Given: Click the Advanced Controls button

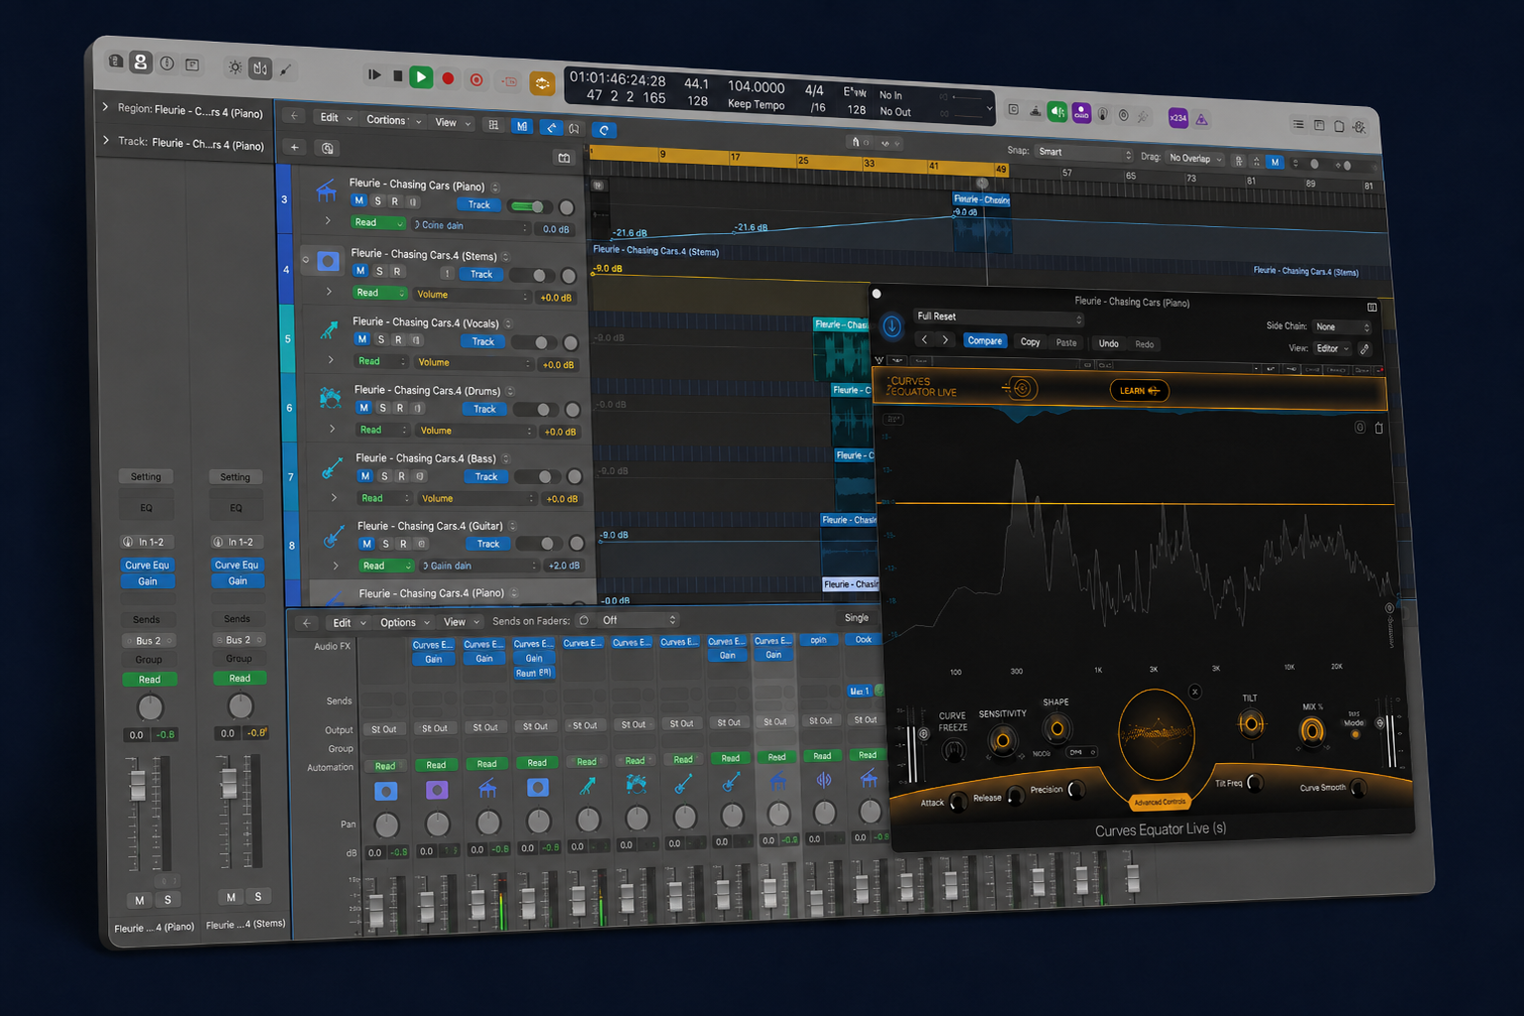Looking at the screenshot, I should coord(1160,802).
